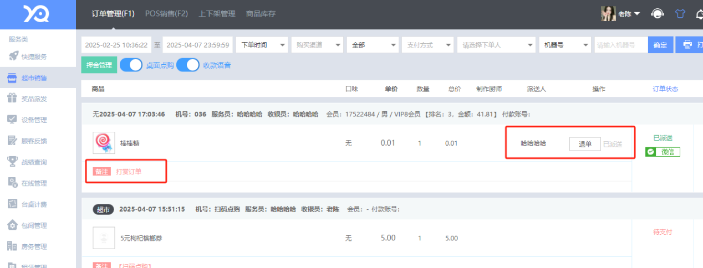Screen dimensions: 703x268
Task: Click the shirt skin icon in the header
Action: (680, 14)
